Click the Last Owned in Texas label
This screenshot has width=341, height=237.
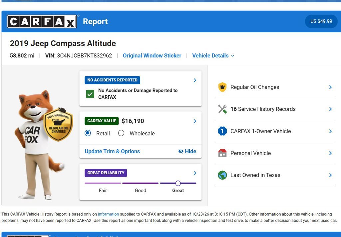click(255, 175)
